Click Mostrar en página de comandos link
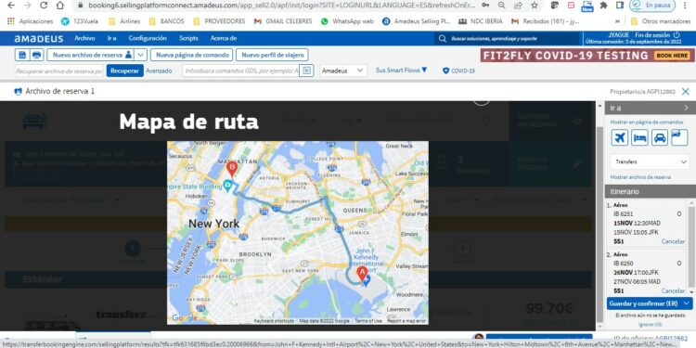The image size is (696, 348). tap(647, 122)
